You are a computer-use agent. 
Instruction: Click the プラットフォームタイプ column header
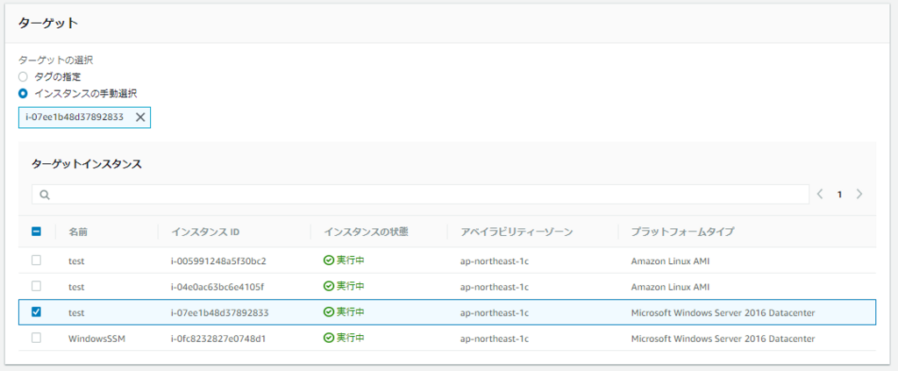point(682,232)
